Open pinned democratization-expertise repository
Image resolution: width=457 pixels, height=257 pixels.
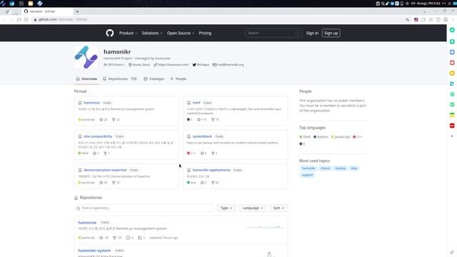pyautogui.click(x=105, y=170)
